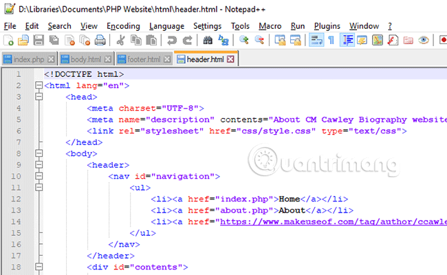Screen dimensions: 447x275
Task: Open the Document Map icon
Action: click(x=378, y=40)
